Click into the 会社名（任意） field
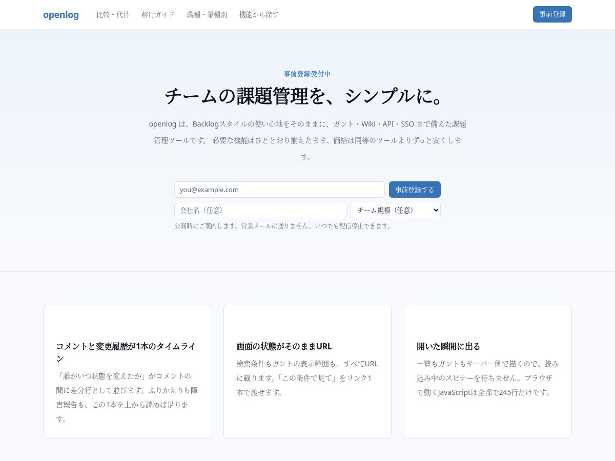 (x=260, y=210)
